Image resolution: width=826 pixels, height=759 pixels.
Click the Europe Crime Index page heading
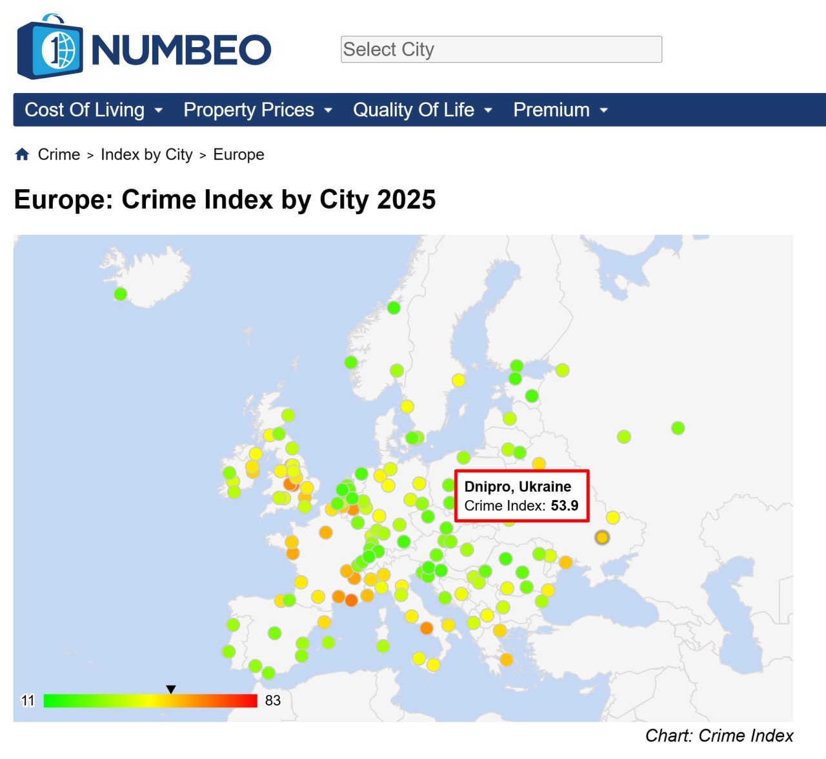[225, 199]
